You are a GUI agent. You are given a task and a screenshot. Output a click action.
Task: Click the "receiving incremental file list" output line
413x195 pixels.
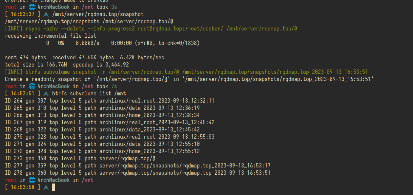click(51, 36)
